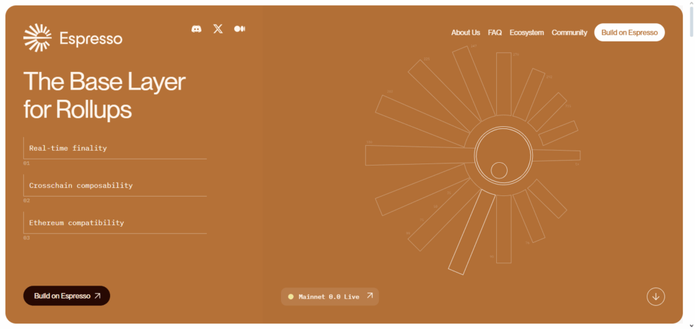This screenshot has width=695, height=329.
Task: Click the arrow inside the dark Build on Espresso button
Action: pos(98,296)
